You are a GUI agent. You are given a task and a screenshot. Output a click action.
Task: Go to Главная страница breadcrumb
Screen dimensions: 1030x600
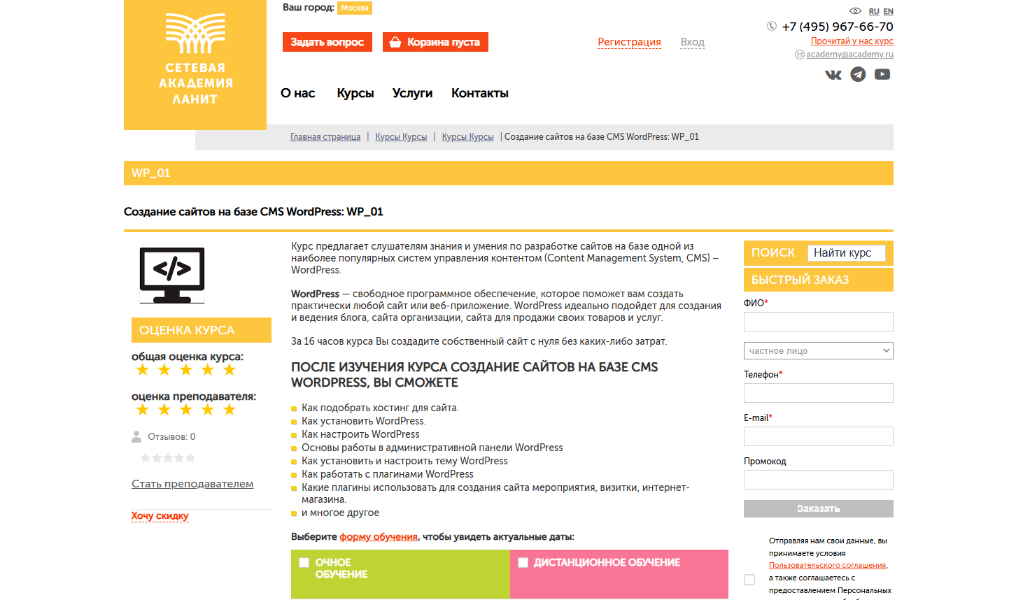click(x=325, y=137)
